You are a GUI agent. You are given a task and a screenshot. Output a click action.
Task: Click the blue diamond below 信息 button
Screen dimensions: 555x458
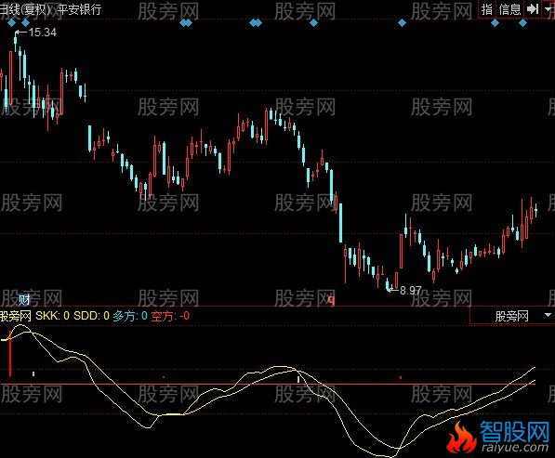[496, 23]
